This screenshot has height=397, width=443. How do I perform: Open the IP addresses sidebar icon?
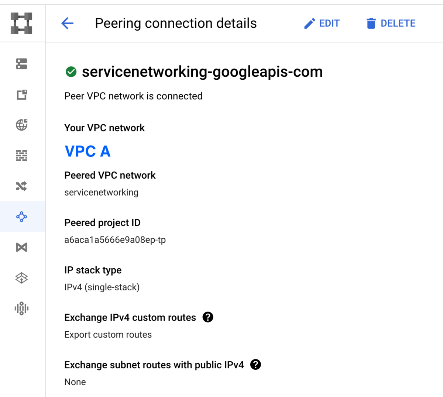[x=21, y=94]
